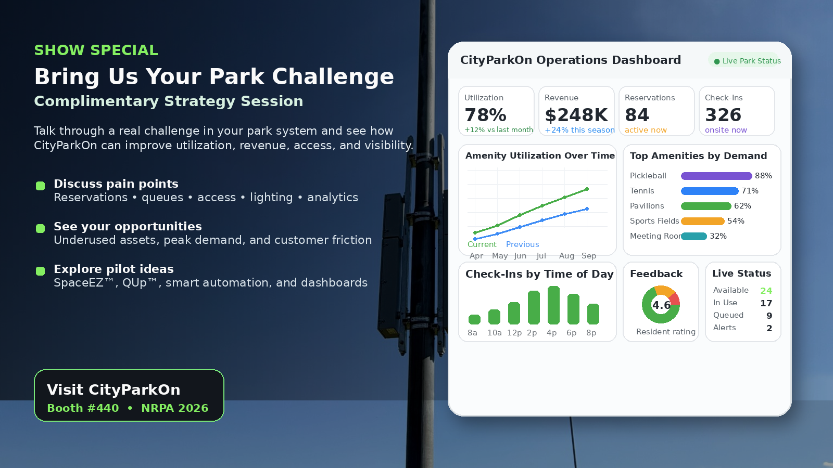This screenshot has width=833, height=468.
Task: Click the 2p check-ins bar
Action: click(x=534, y=307)
